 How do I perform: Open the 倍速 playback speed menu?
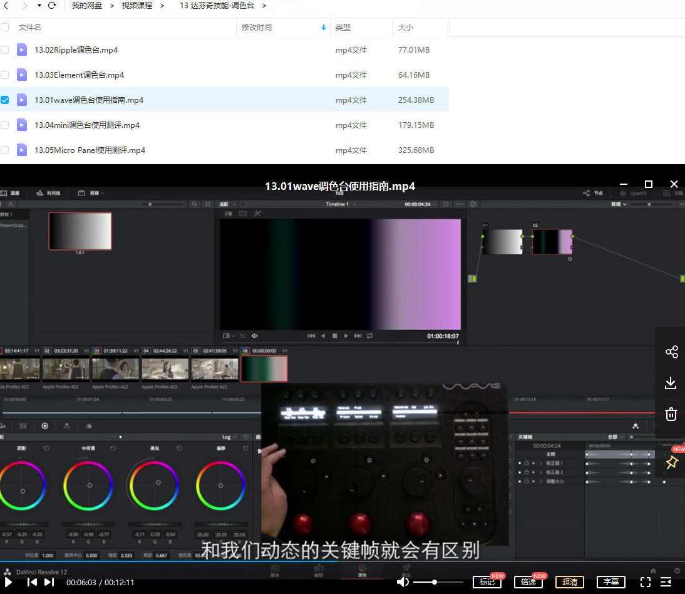tap(528, 582)
